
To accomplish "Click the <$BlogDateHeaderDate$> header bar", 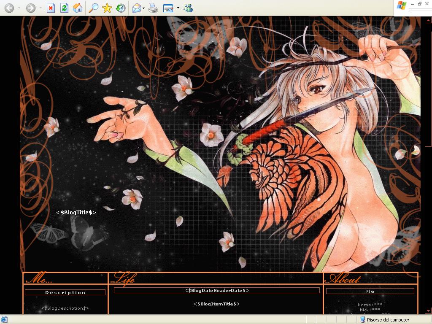I will point(217,290).
